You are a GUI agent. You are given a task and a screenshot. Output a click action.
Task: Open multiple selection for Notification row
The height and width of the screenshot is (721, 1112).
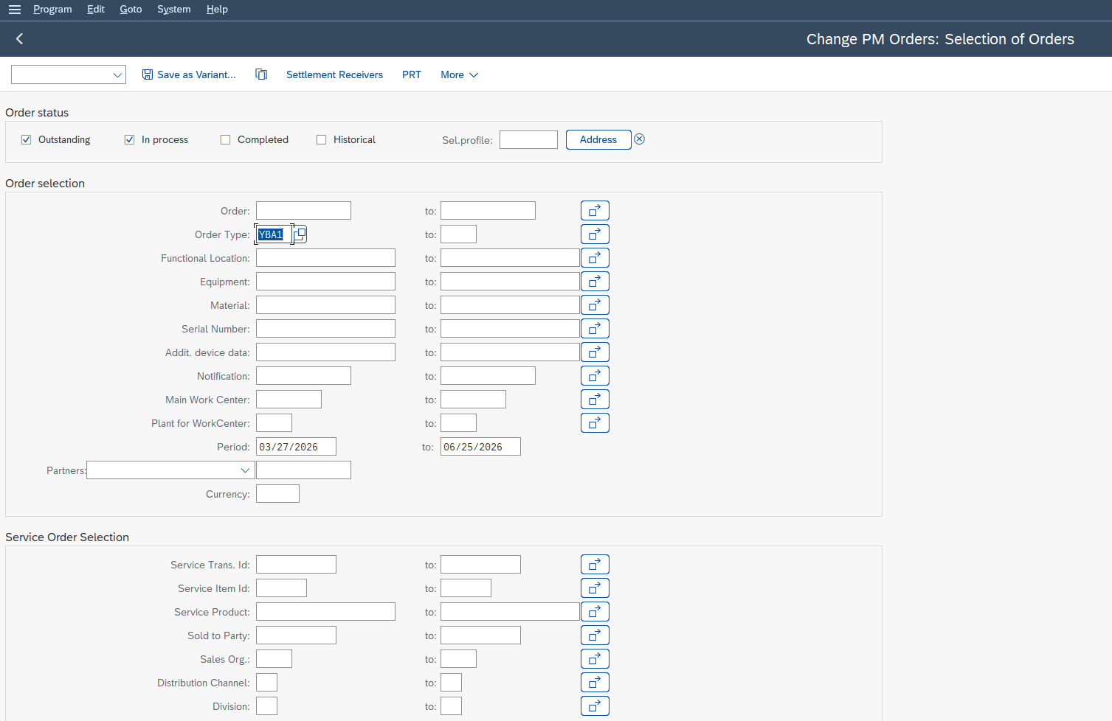[x=595, y=376]
